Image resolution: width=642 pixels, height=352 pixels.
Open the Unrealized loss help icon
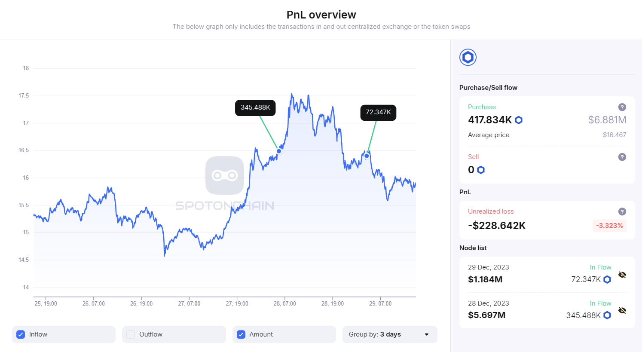pos(622,211)
